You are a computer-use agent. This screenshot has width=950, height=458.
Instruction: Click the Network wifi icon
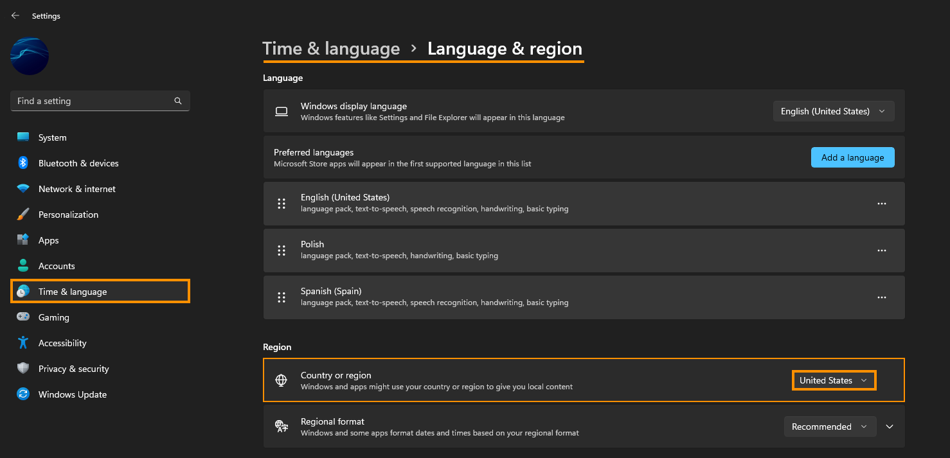click(23, 189)
